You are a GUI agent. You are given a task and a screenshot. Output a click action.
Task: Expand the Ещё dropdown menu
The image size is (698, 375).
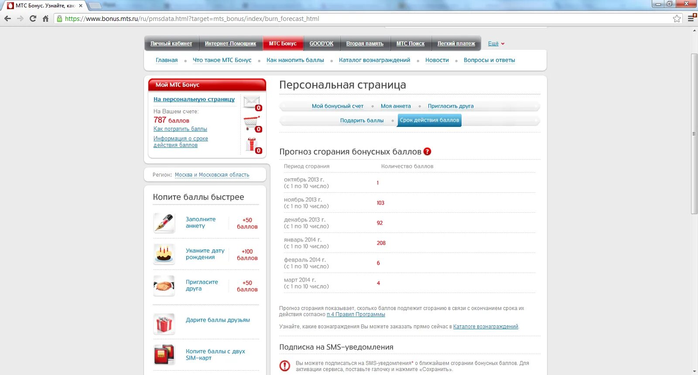(496, 44)
